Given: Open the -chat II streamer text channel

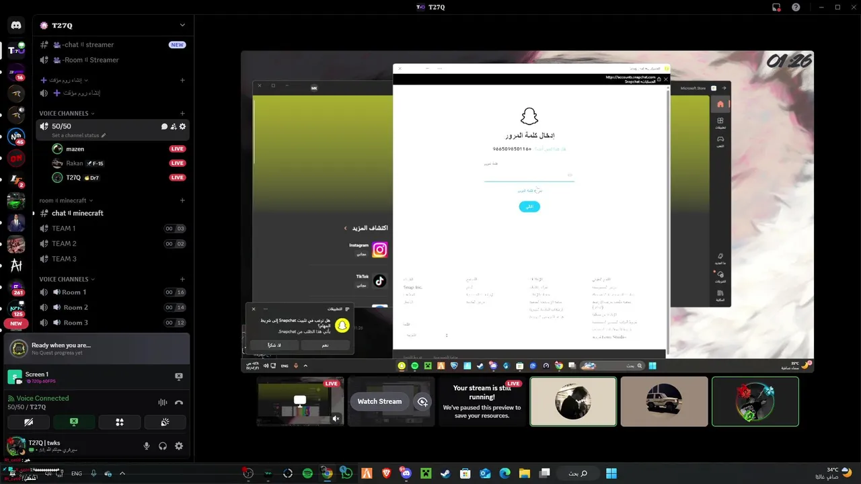Looking at the screenshot, I should (113, 44).
